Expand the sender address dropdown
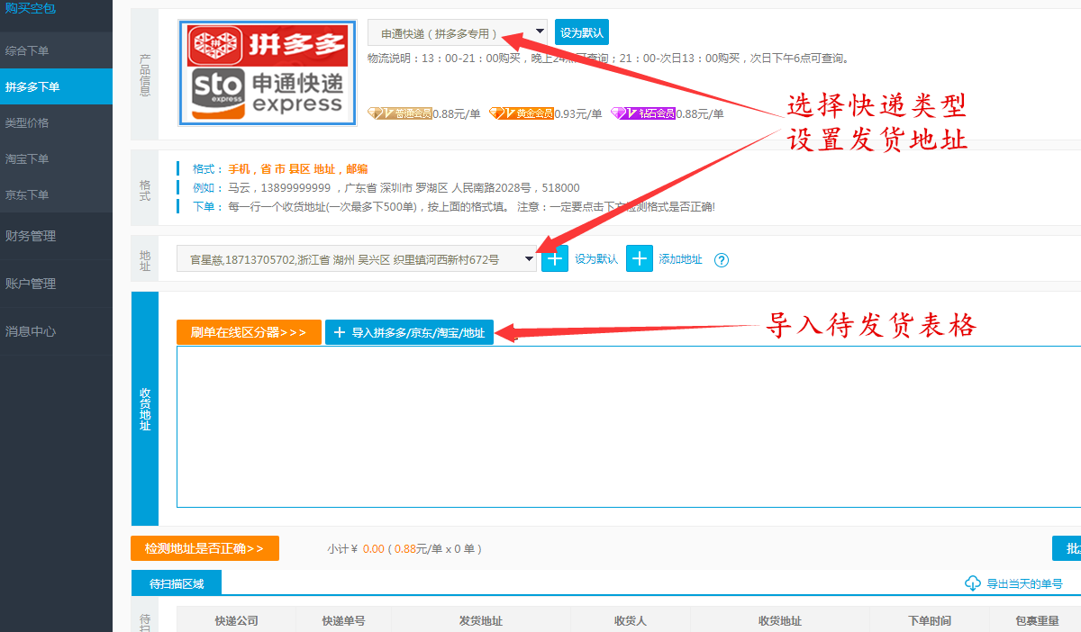This screenshot has width=1081, height=632. (357, 259)
